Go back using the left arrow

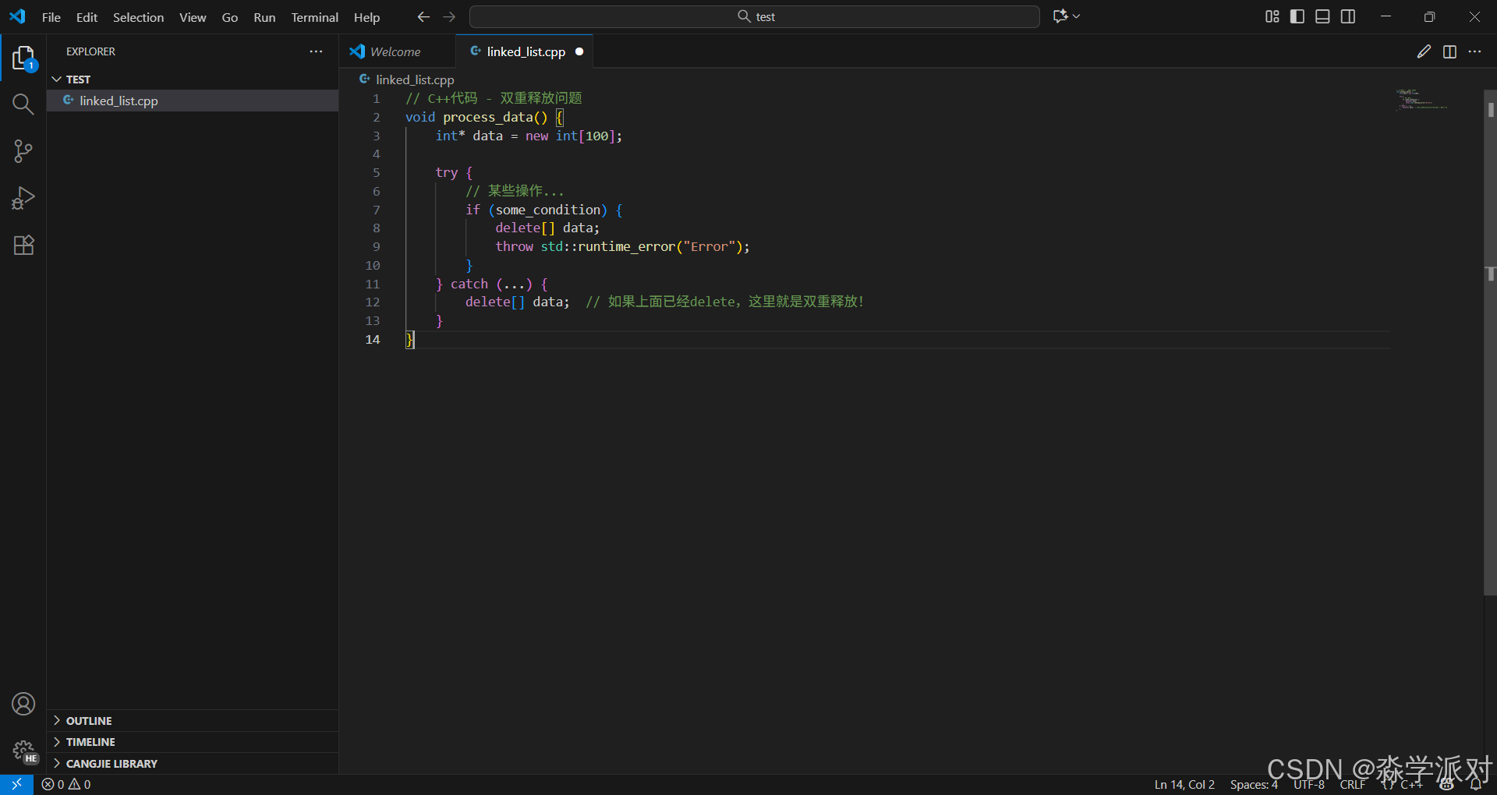click(x=423, y=16)
